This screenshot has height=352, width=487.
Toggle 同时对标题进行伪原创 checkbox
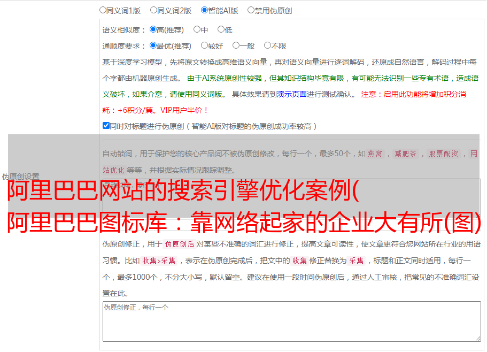pos(106,126)
